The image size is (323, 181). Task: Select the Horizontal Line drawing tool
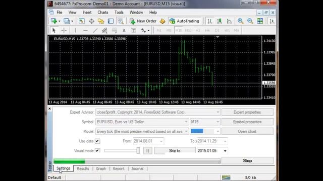pos(85,30)
